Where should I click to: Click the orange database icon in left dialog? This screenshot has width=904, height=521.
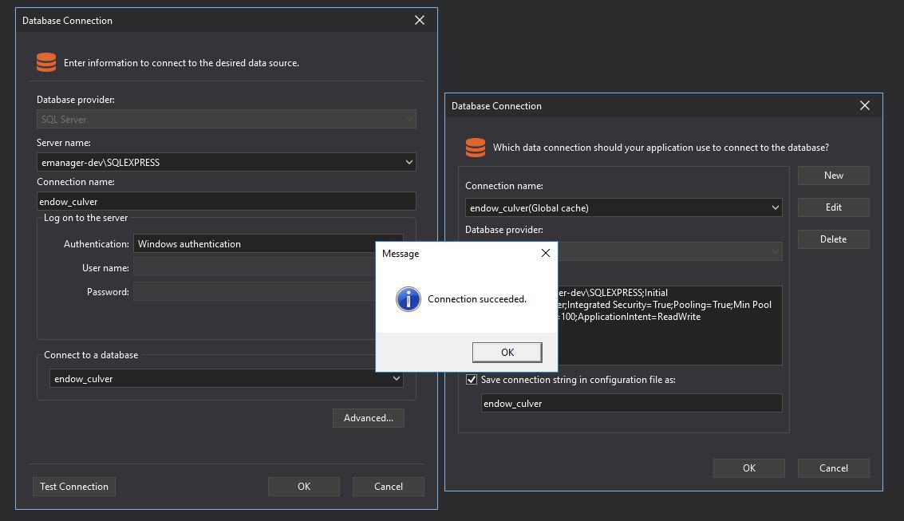click(46, 62)
